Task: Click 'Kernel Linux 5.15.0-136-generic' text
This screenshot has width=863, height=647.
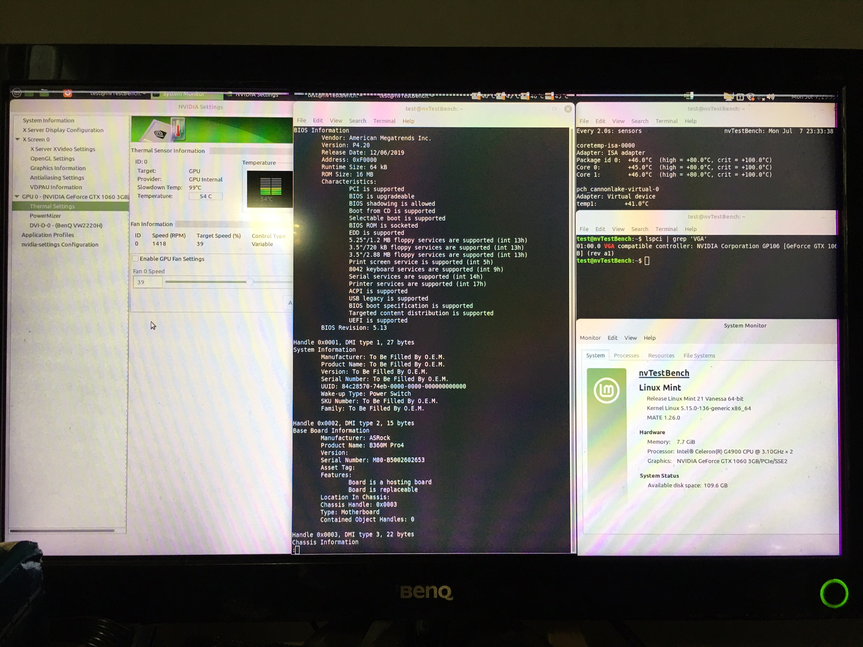Action: pyautogui.click(x=699, y=408)
